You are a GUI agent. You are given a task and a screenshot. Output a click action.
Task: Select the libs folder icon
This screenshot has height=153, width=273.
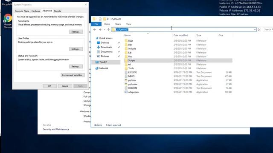tap(126, 57)
